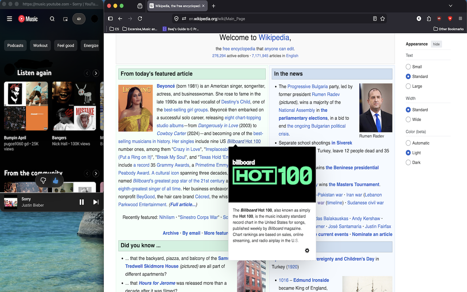Open the YouTube Music hamburger menu
Viewport: 467px width, 292px height.
click(9, 19)
